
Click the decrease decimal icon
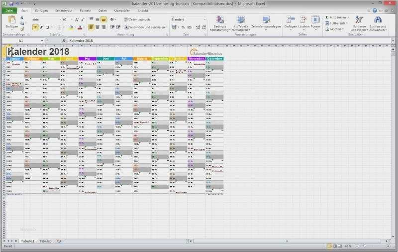[x=204, y=27]
